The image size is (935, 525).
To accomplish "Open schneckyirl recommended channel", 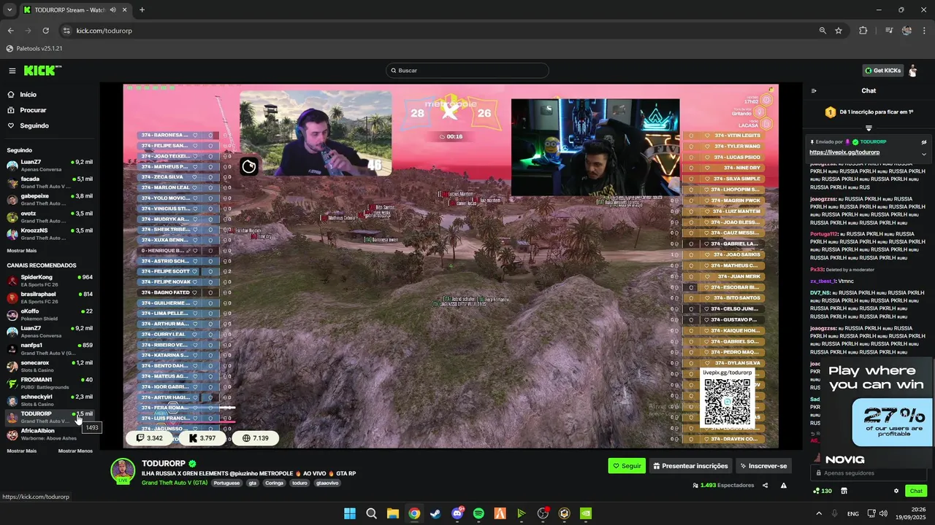I will coord(50,400).
